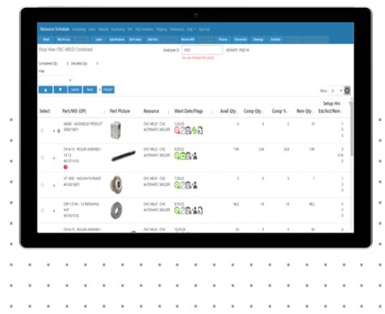
Task: Click the clipboard flag icon in the cabinet part row
Action: point(188,131)
